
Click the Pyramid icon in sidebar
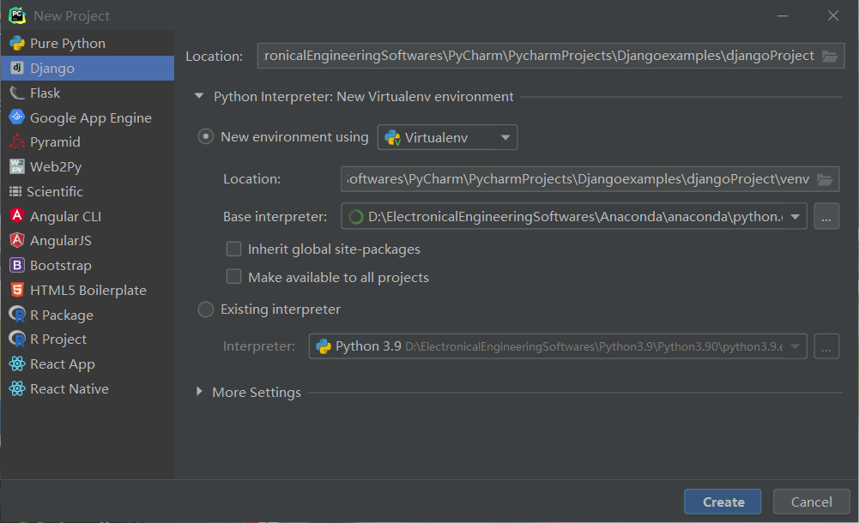click(x=17, y=141)
